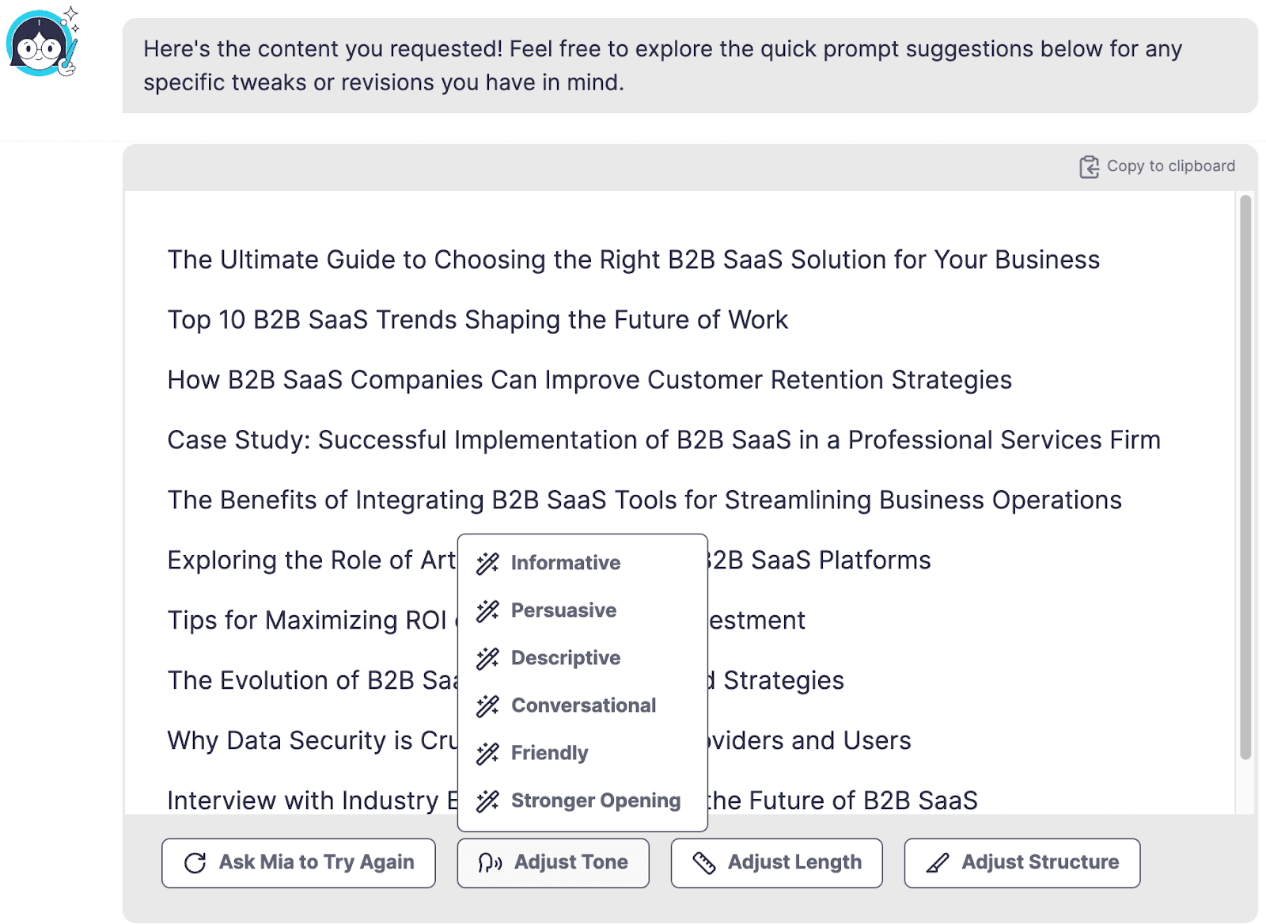Image resolution: width=1266 pixels, height=924 pixels.
Task: Click the refresh icon on Ask Mia to Try Again
Action: (x=195, y=862)
